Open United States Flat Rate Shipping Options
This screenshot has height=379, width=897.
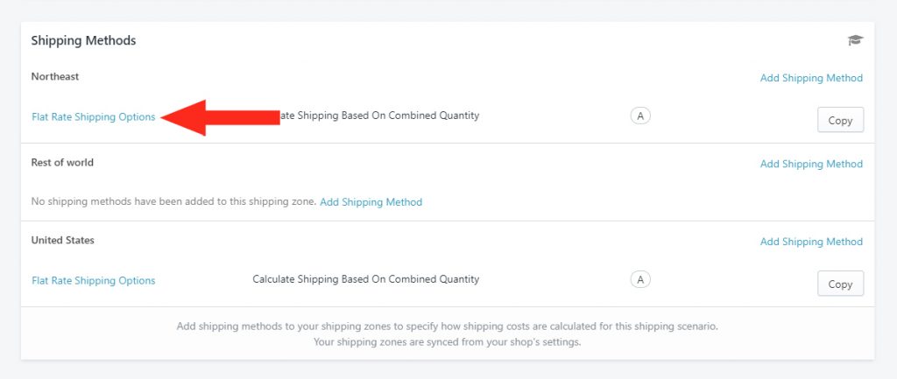coord(93,281)
